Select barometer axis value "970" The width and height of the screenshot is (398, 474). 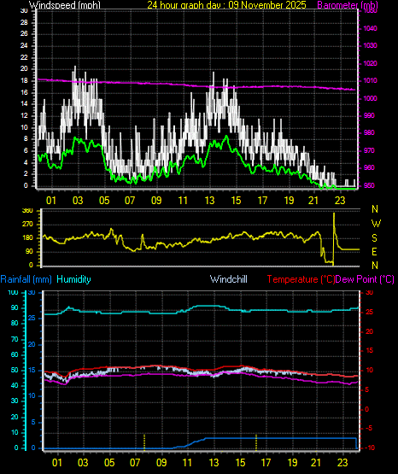tap(369, 150)
